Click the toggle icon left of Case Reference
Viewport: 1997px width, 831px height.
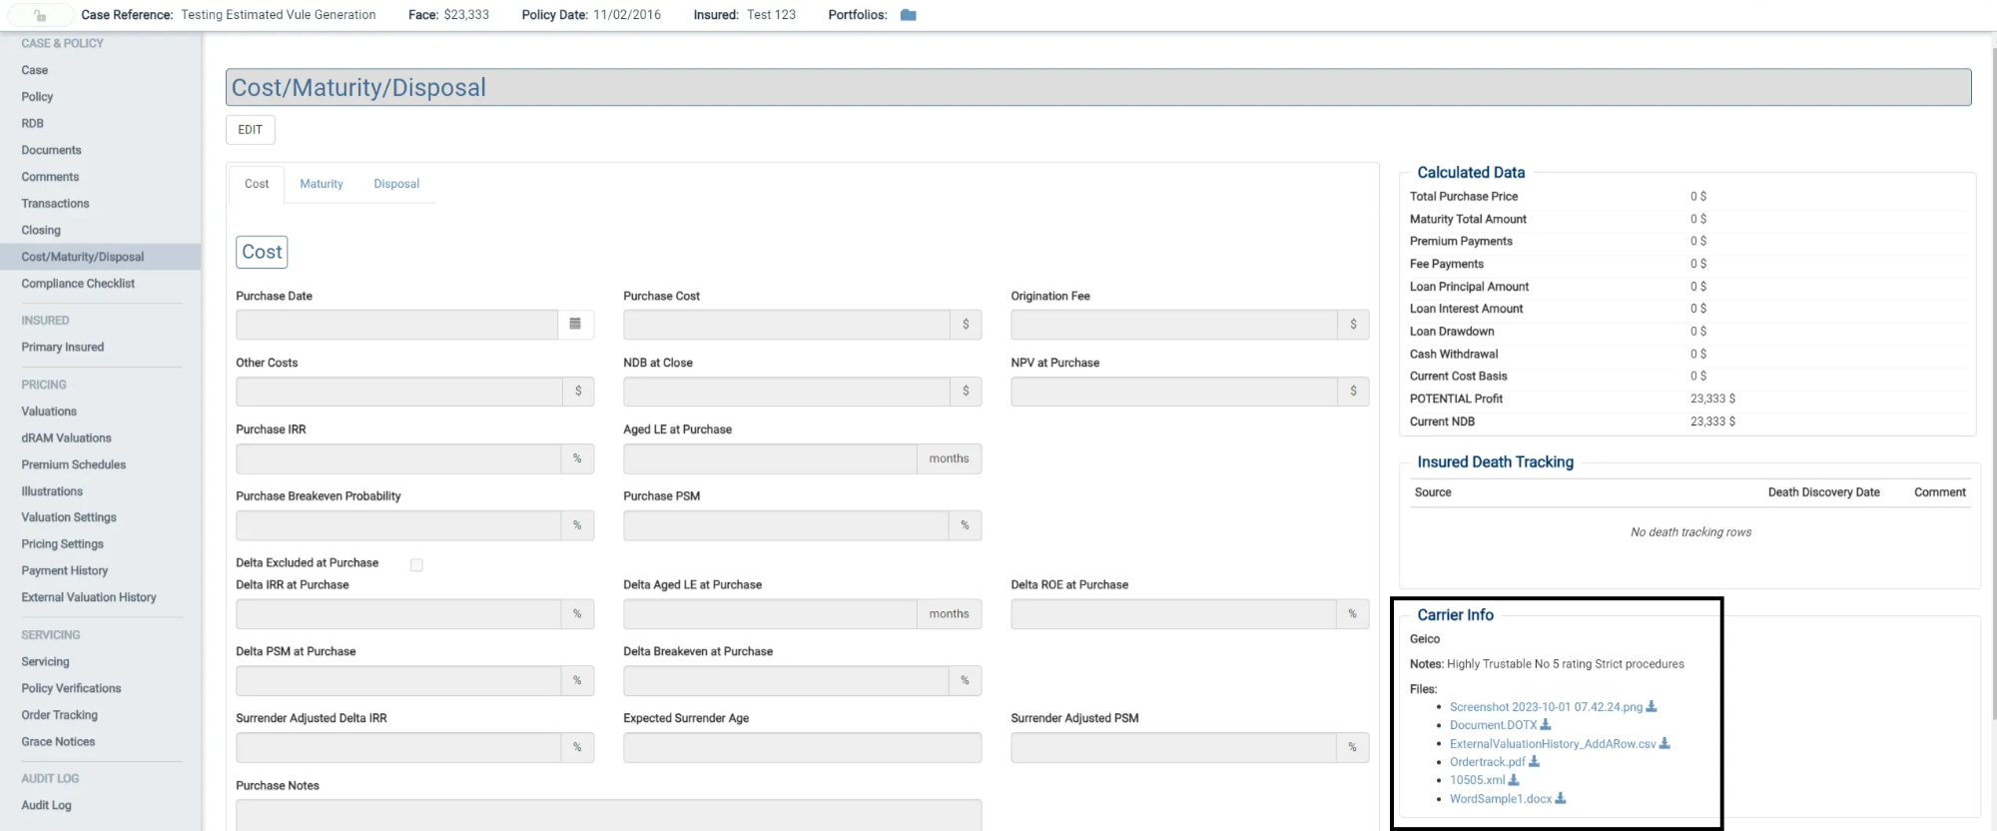click(x=40, y=15)
